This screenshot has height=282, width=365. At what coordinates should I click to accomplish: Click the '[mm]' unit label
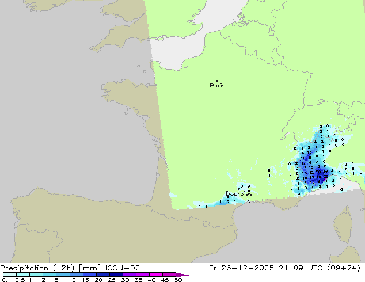90,268
